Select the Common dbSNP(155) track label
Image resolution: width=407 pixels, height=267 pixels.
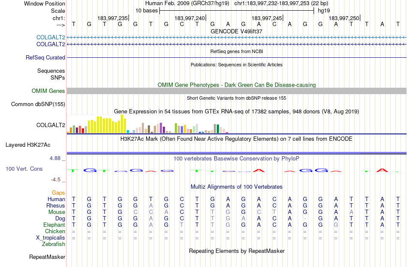click(38, 104)
